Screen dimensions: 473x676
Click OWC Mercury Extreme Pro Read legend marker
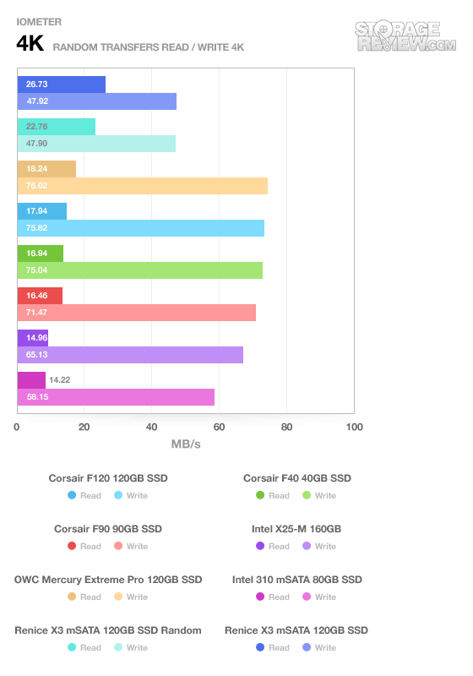72,597
